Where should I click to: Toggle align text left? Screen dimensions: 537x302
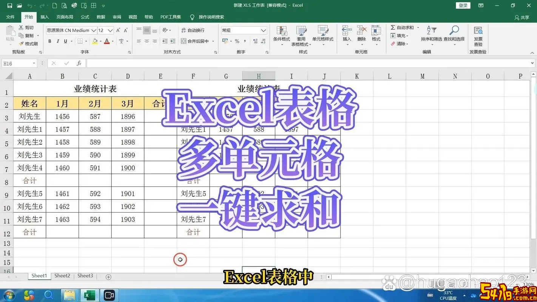(x=139, y=41)
